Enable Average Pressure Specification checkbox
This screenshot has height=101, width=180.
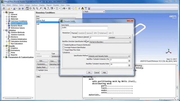pyautogui.click(x=63, y=47)
